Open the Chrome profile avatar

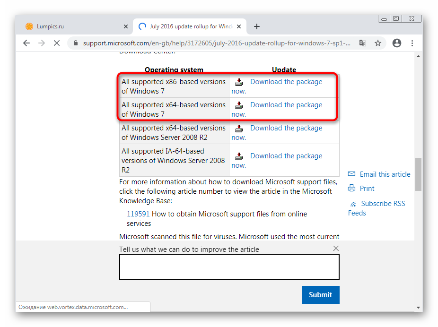click(397, 43)
